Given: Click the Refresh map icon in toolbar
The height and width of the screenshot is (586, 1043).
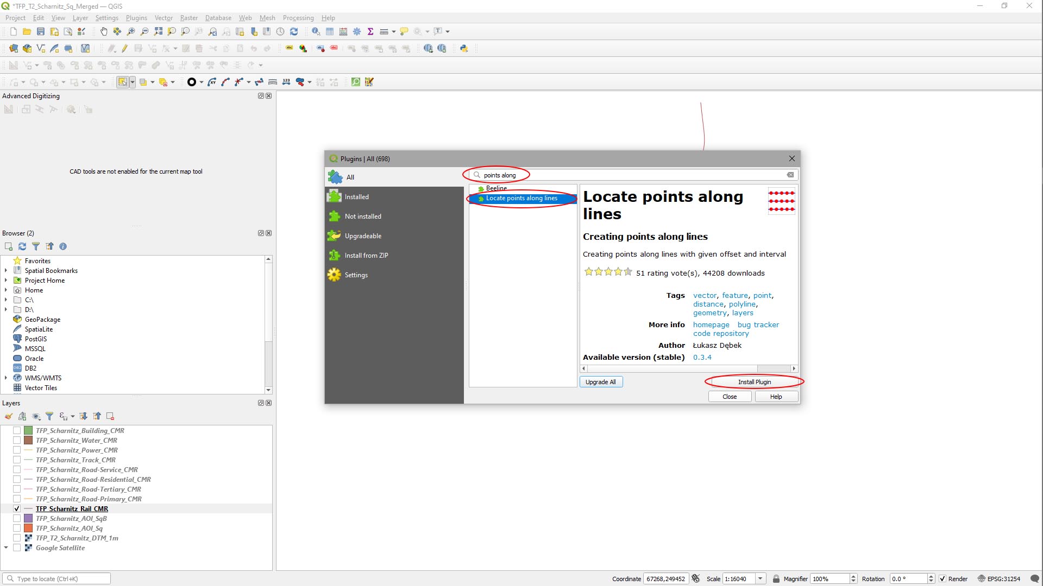Looking at the screenshot, I should point(294,31).
